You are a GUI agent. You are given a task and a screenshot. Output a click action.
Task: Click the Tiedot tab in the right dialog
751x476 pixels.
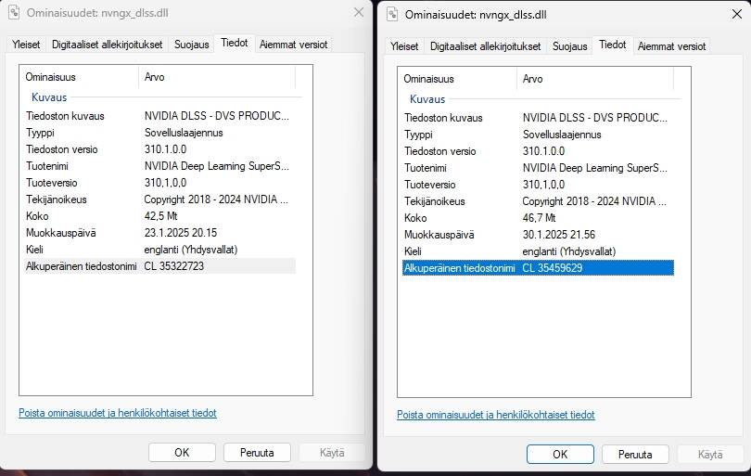pos(612,45)
